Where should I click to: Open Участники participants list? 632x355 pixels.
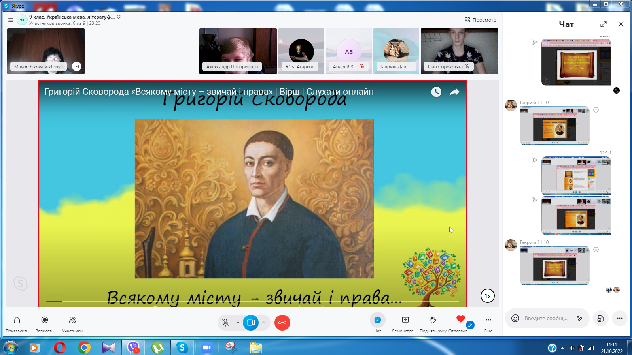click(x=72, y=320)
